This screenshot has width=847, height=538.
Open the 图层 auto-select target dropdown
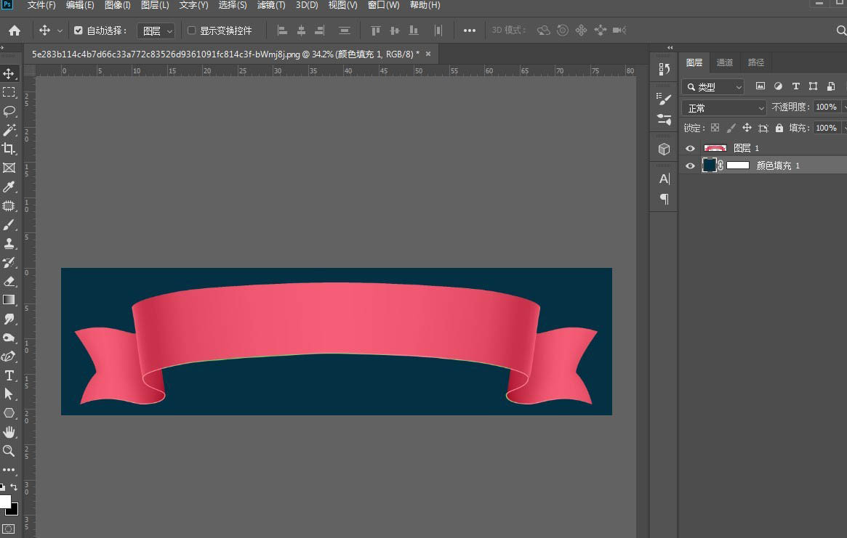(x=156, y=30)
